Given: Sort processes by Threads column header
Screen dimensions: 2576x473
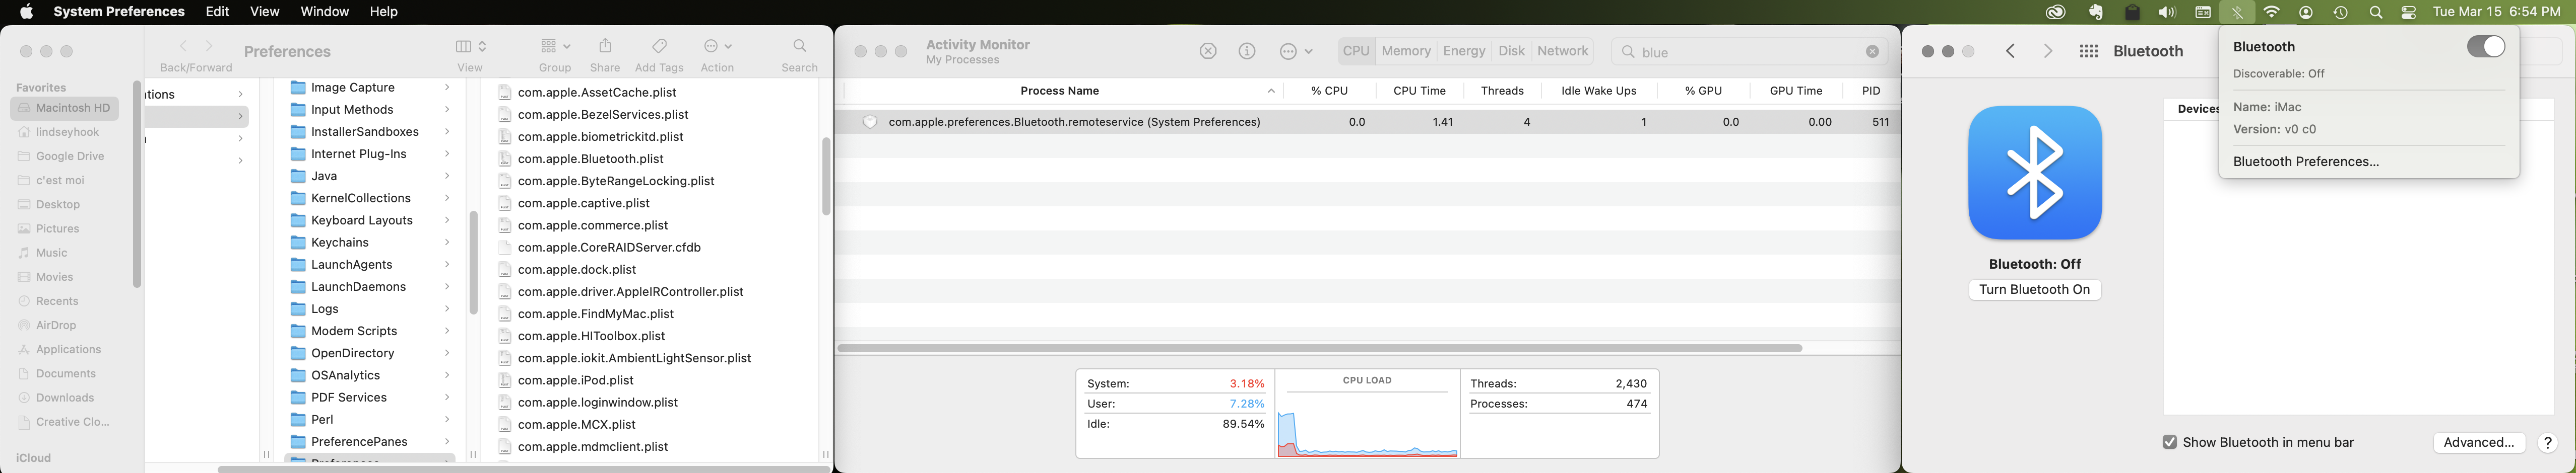Looking at the screenshot, I should 1502,91.
